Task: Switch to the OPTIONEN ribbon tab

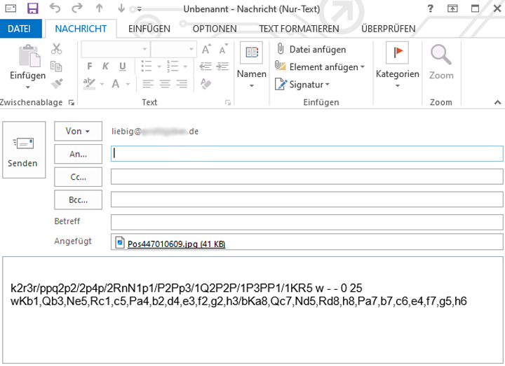Action: [214, 29]
